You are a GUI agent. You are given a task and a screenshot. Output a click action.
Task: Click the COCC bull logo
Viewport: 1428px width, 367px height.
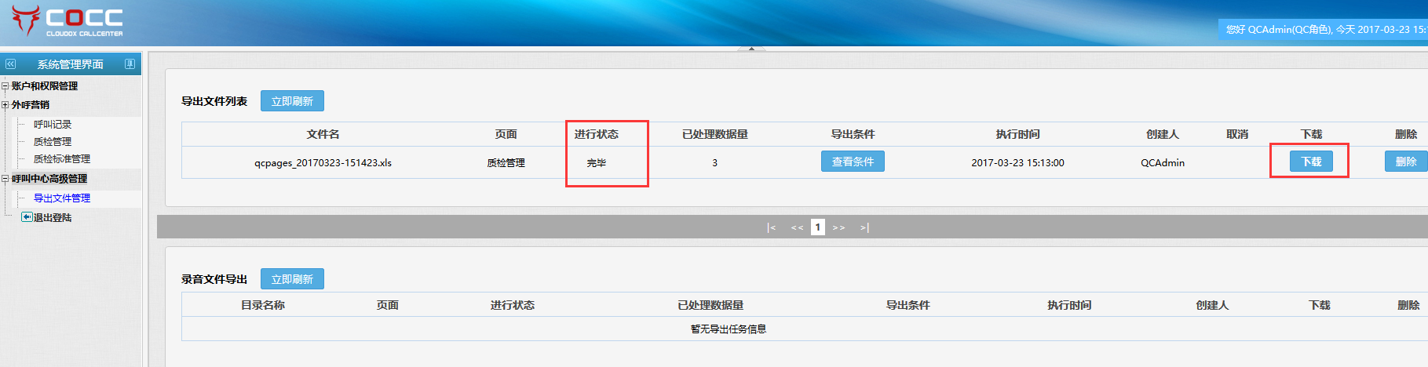26,20
